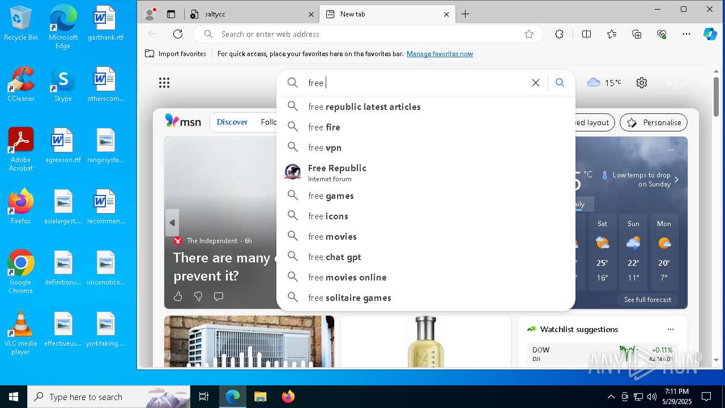725x408 pixels.
Task: Choose suggestion free chat gpt
Action: (x=426, y=257)
